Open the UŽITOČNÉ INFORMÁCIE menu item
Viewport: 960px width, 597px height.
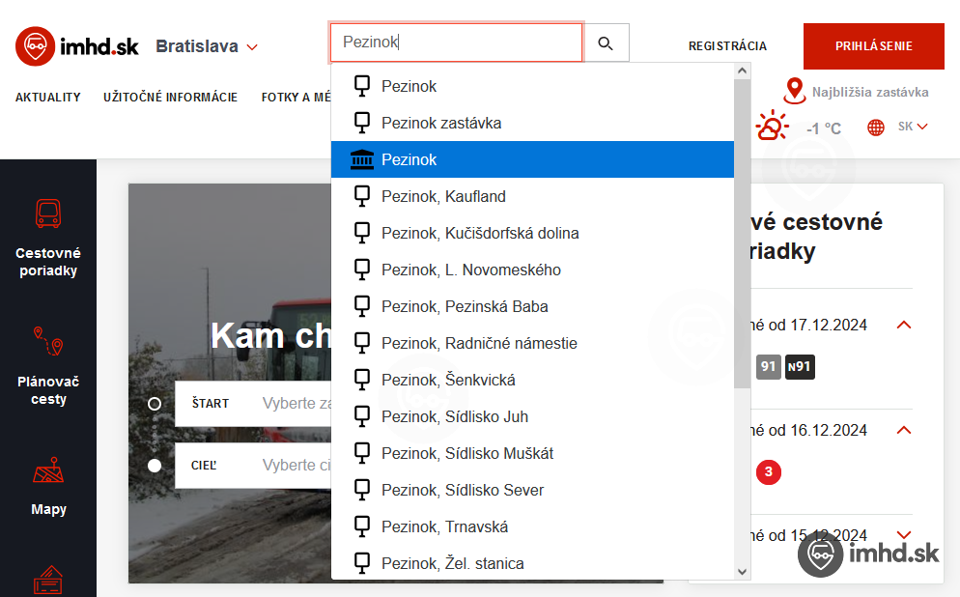tap(170, 98)
